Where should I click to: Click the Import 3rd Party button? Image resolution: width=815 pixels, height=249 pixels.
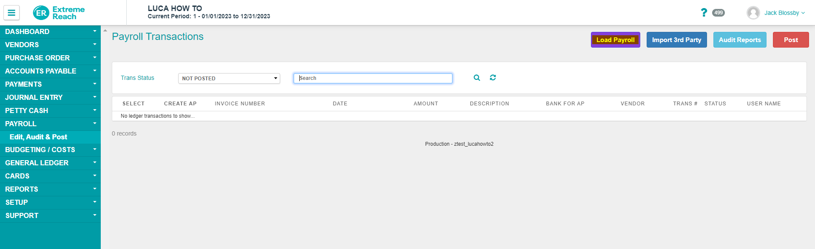(676, 40)
